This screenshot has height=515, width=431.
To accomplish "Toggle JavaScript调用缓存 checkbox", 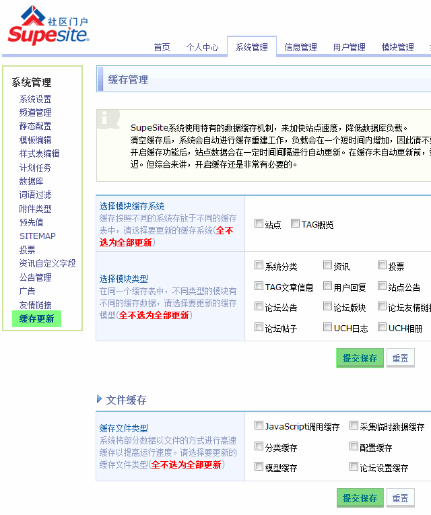I will [259, 425].
